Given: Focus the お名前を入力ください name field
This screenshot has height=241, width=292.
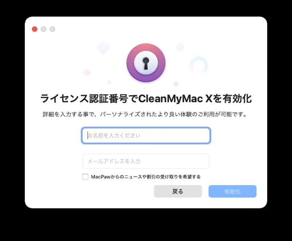Looking at the screenshot, I should [146, 135].
